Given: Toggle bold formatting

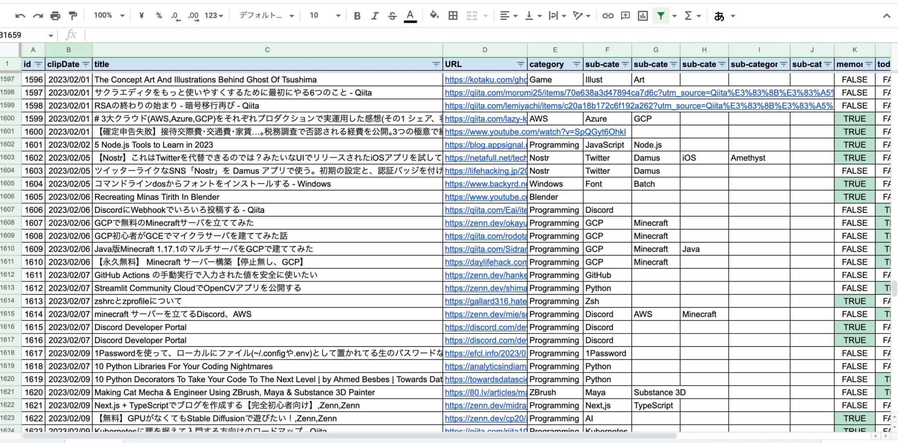Looking at the screenshot, I should click(357, 15).
